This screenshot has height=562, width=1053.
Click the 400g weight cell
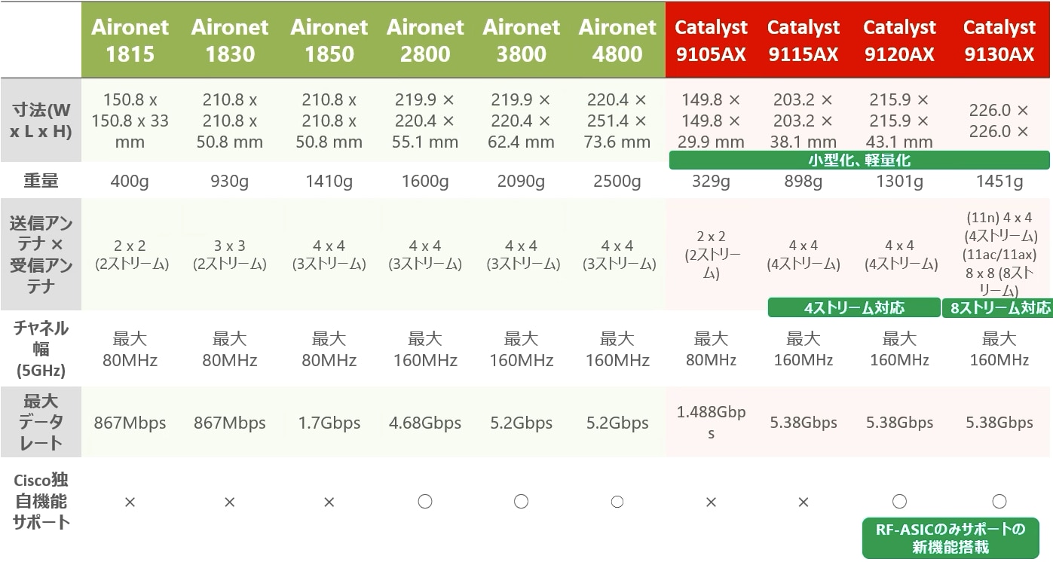tap(130, 182)
